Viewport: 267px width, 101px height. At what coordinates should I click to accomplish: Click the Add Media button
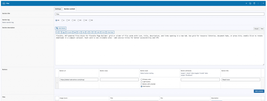[60, 28]
